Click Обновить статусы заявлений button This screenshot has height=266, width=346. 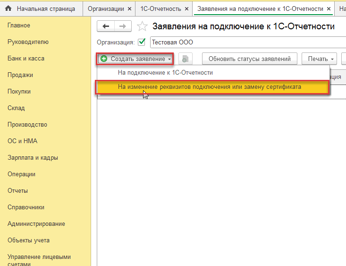[250, 59]
